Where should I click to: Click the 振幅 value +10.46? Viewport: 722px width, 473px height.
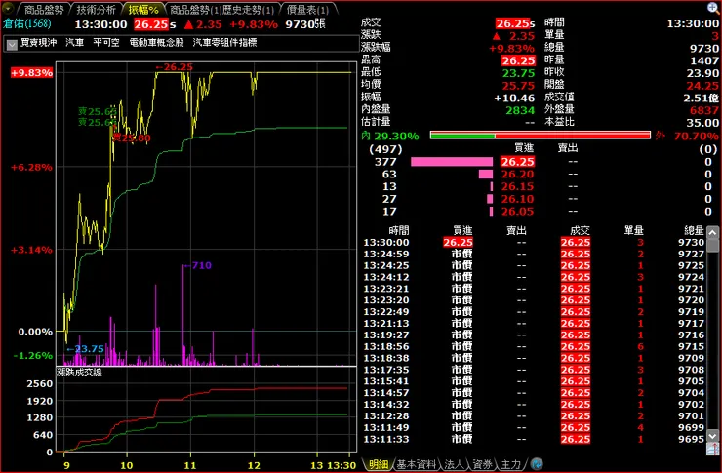coord(514,98)
